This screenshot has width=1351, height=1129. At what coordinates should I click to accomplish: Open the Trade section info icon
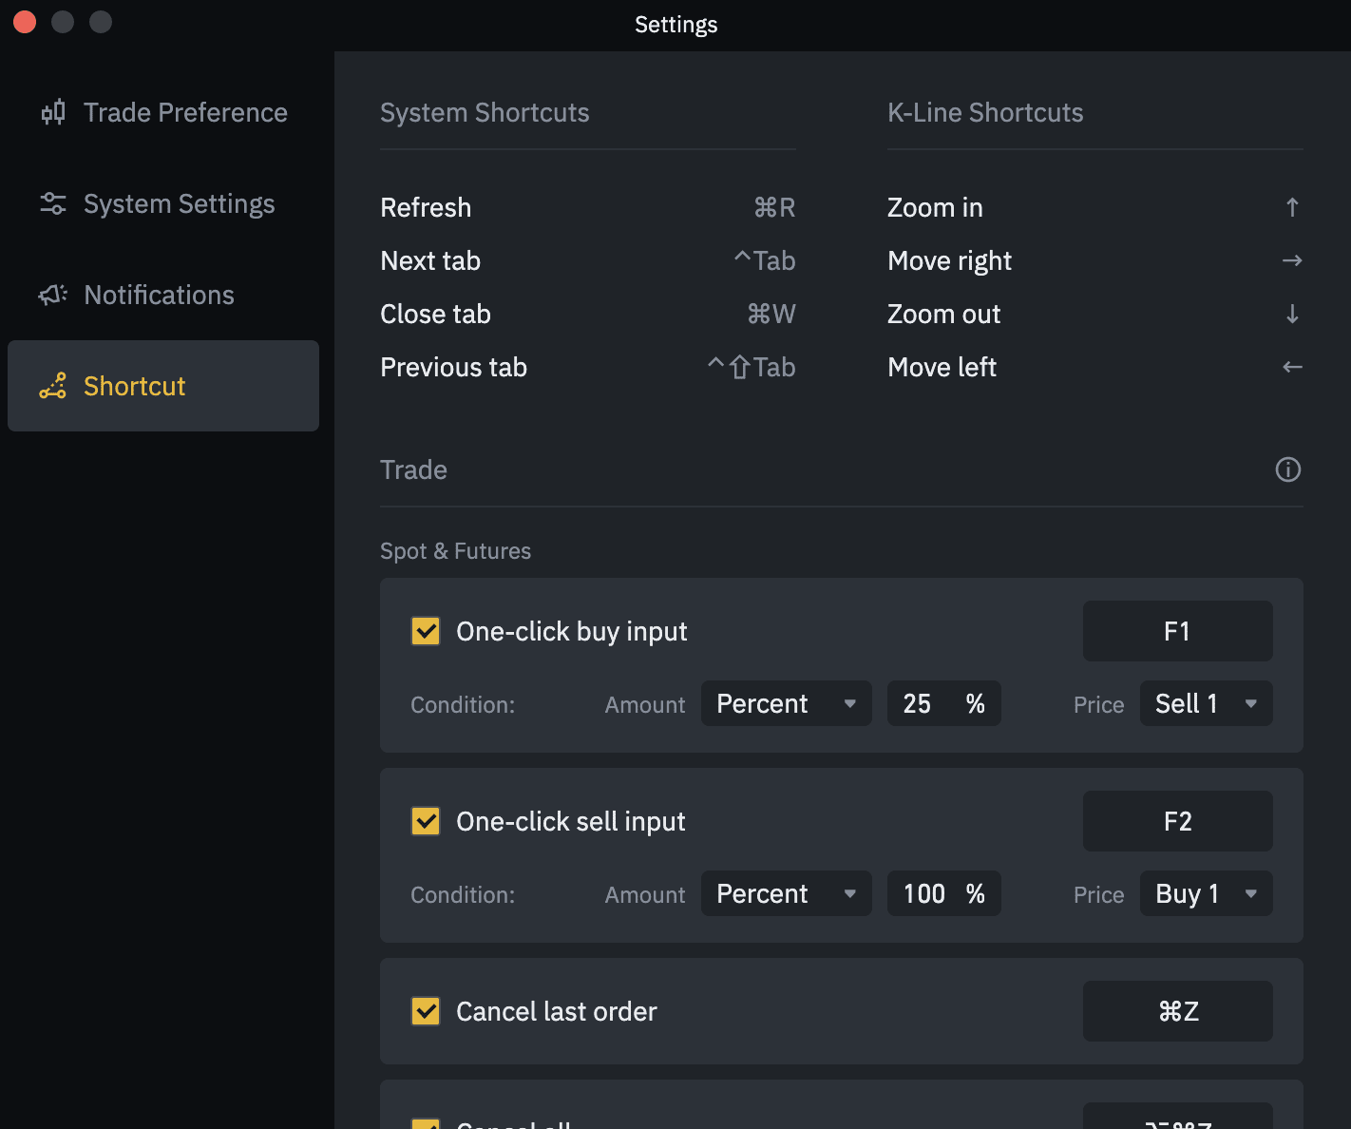click(1287, 469)
